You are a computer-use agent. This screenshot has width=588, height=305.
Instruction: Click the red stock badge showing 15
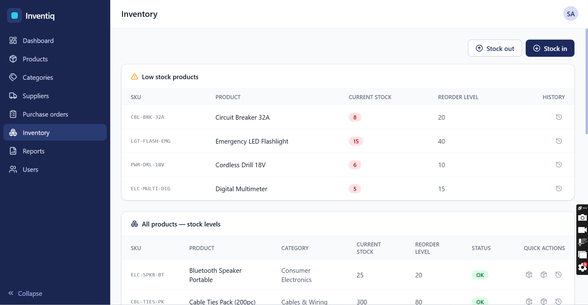356,141
